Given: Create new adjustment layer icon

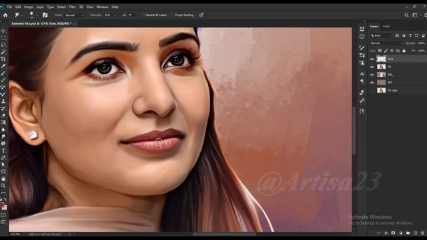Looking at the screenshot, I should pyautogui.click(x=400, y=233).
